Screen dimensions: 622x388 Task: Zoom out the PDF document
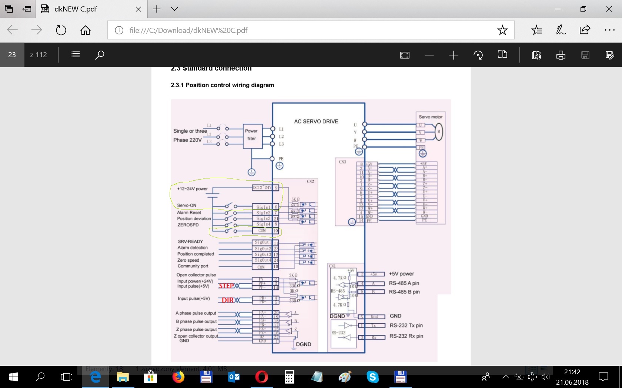429,55
